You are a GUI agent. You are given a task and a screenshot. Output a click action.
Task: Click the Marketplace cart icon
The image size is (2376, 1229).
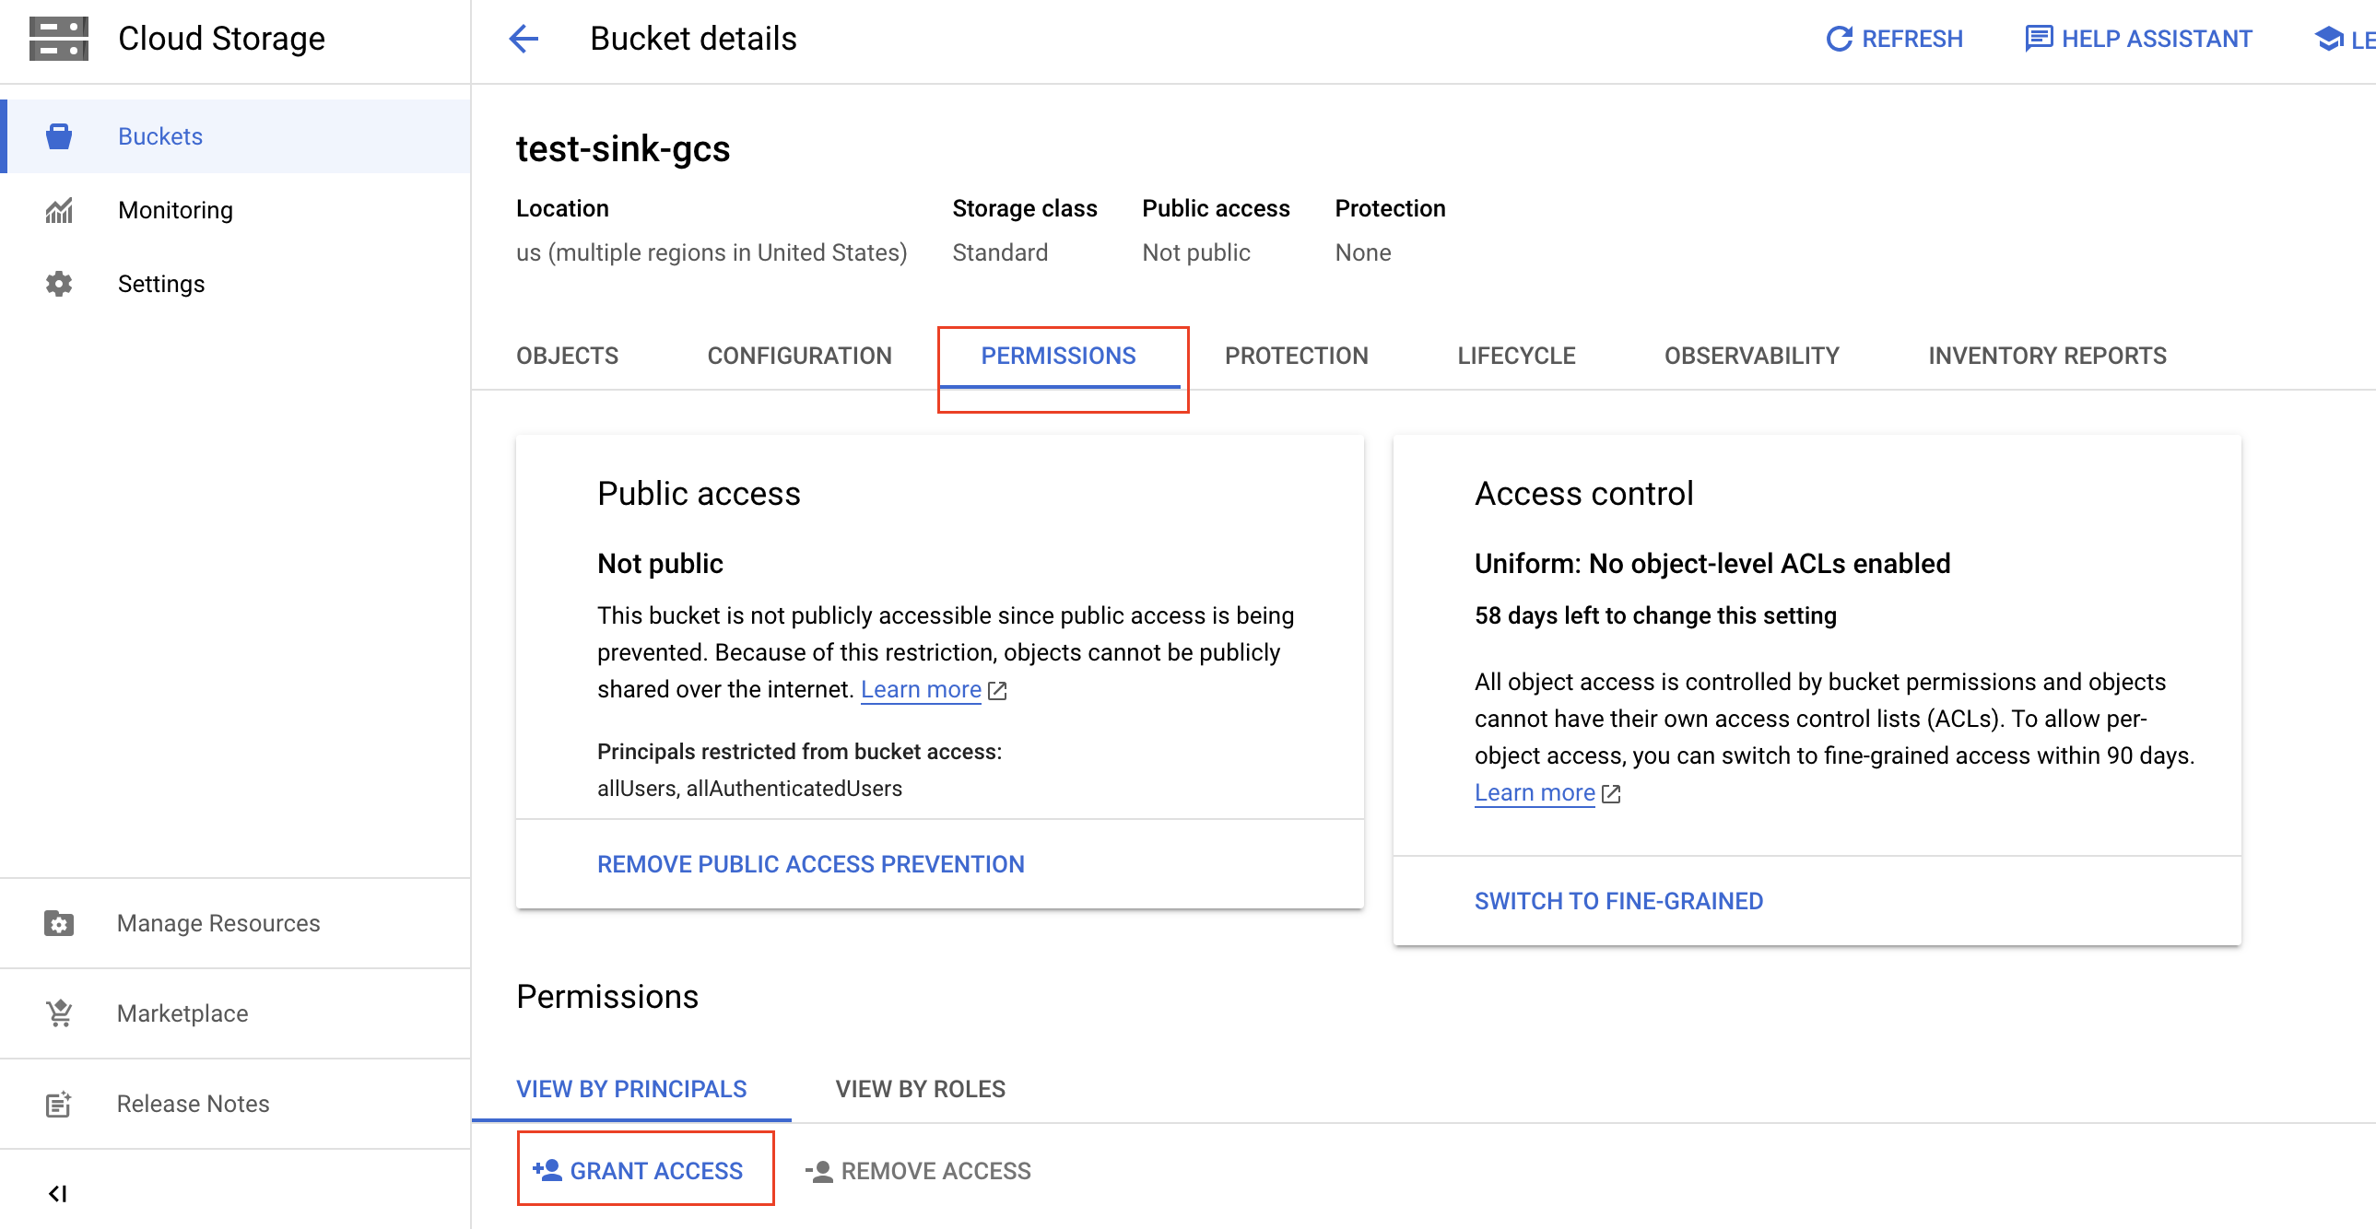pyautogui.click(x=59, y=1013)
